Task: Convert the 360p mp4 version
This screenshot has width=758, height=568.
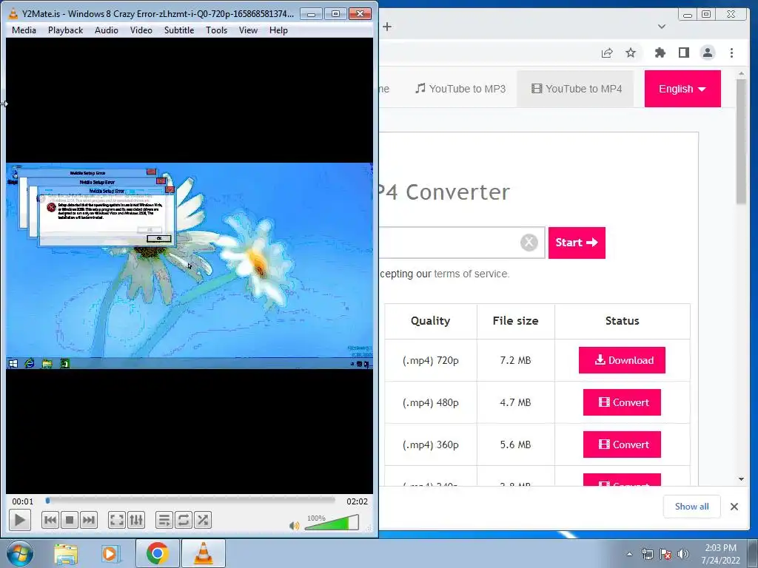Action: click(622, 444)
